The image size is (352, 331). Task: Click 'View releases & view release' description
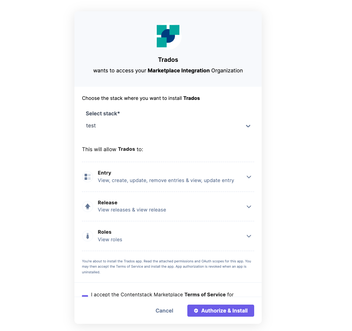[132, 210]
